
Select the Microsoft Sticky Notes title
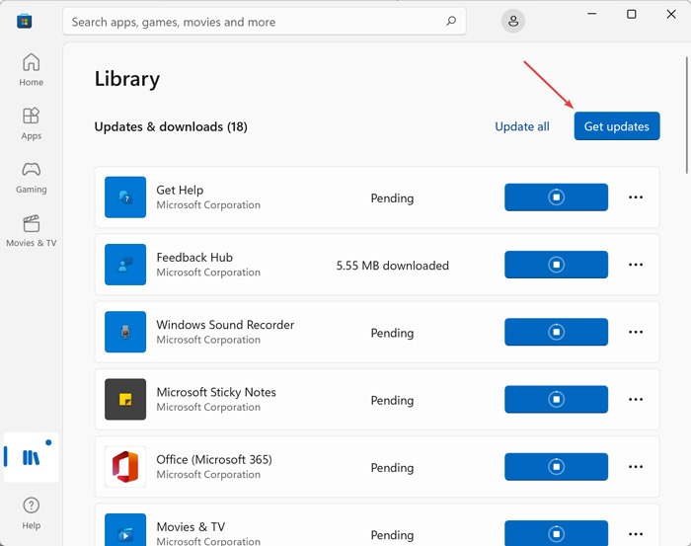coord(216,392)
